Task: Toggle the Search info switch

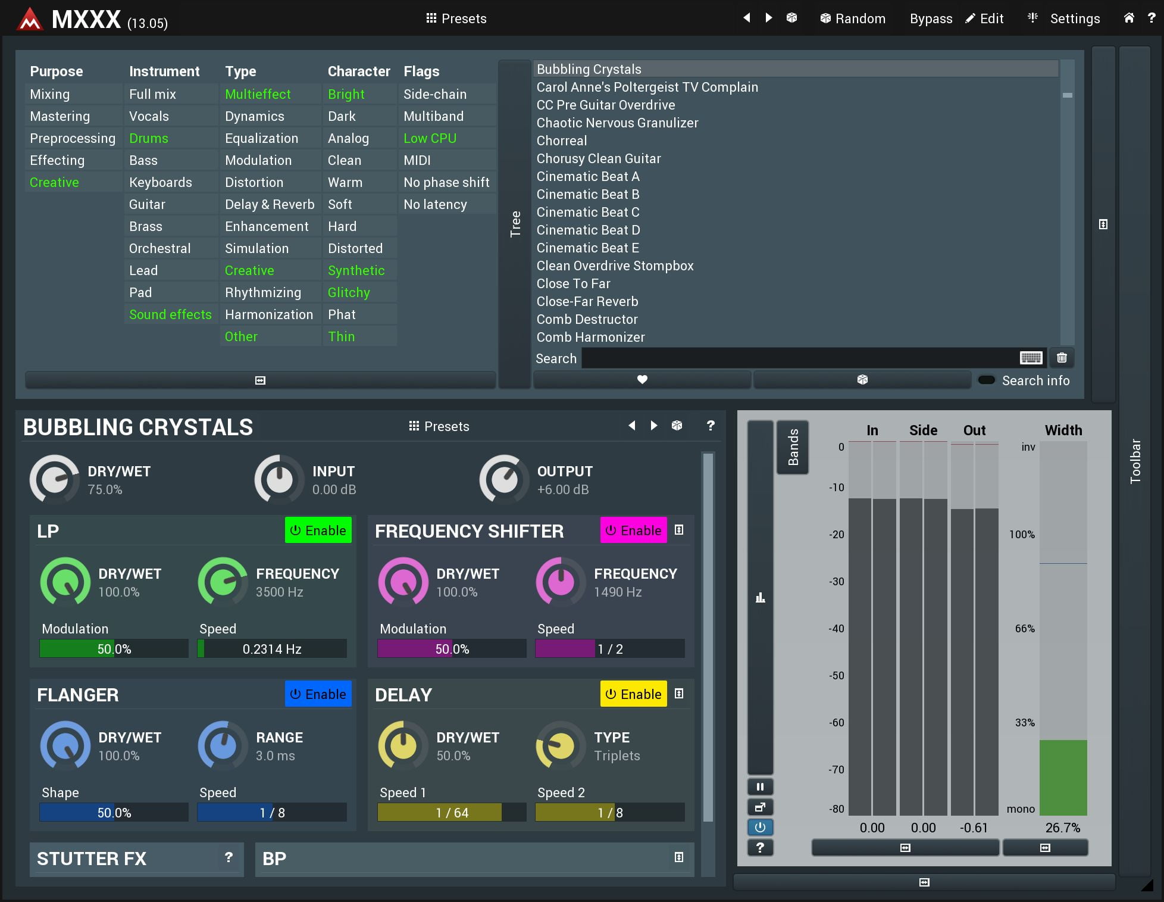Action: click(987, 380)
